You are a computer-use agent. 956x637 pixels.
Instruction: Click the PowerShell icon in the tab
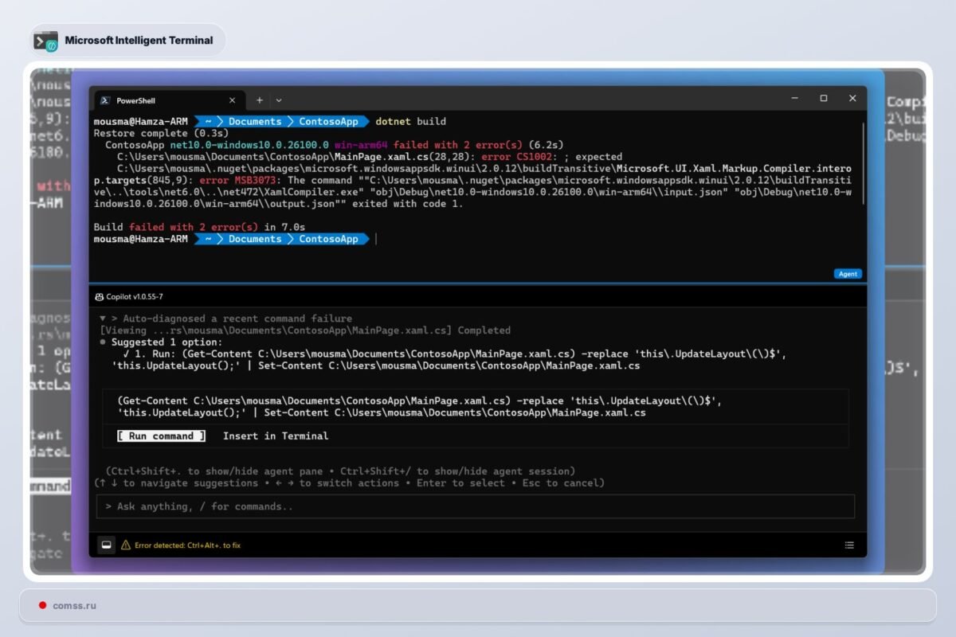[x=105, y=100]
